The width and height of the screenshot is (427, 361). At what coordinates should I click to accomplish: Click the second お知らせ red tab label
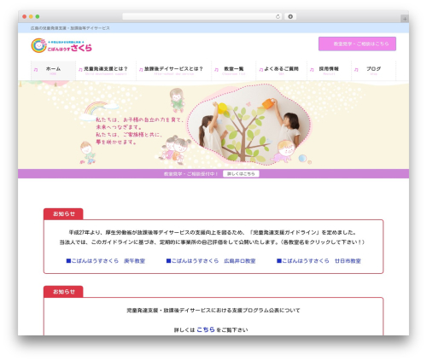point(63,292)
